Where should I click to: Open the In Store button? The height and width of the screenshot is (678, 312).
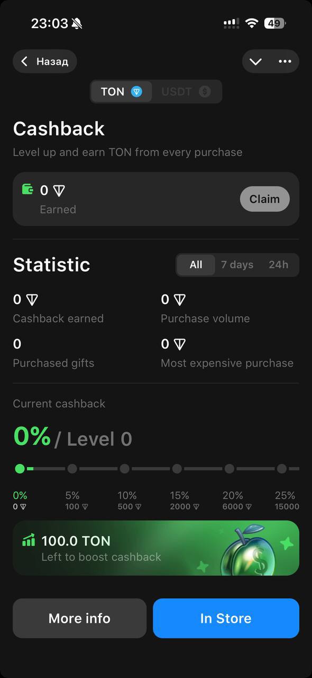click(x=226, y=618)
